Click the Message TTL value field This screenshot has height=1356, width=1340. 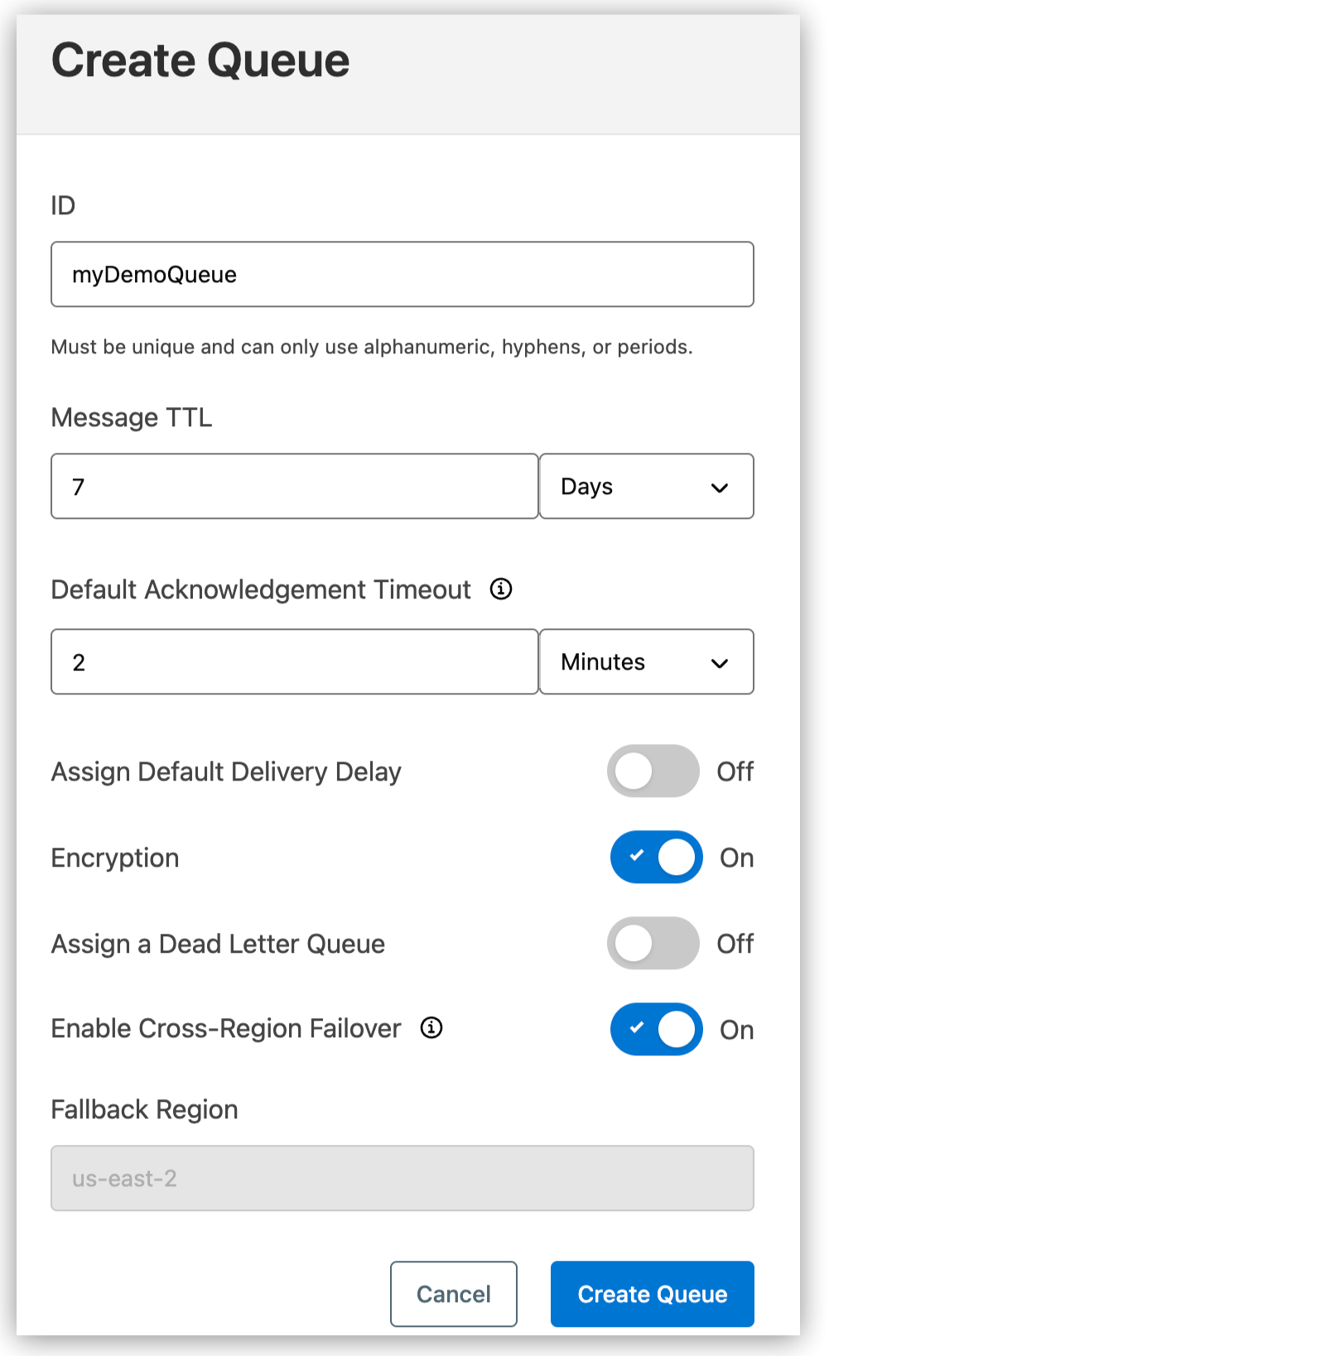pos(294,487)
